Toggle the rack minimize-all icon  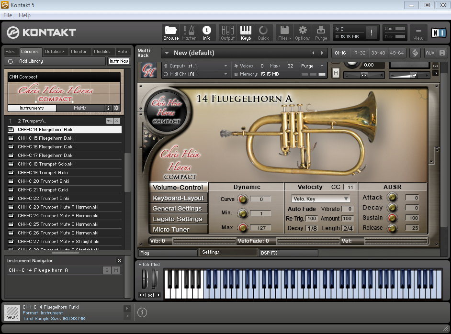(x=415, y=53)
